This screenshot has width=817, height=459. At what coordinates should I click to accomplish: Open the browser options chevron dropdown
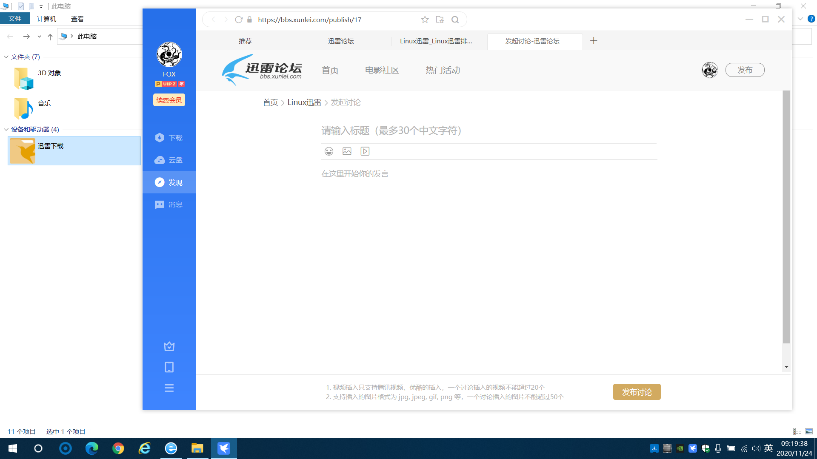[x=800, y=19]
